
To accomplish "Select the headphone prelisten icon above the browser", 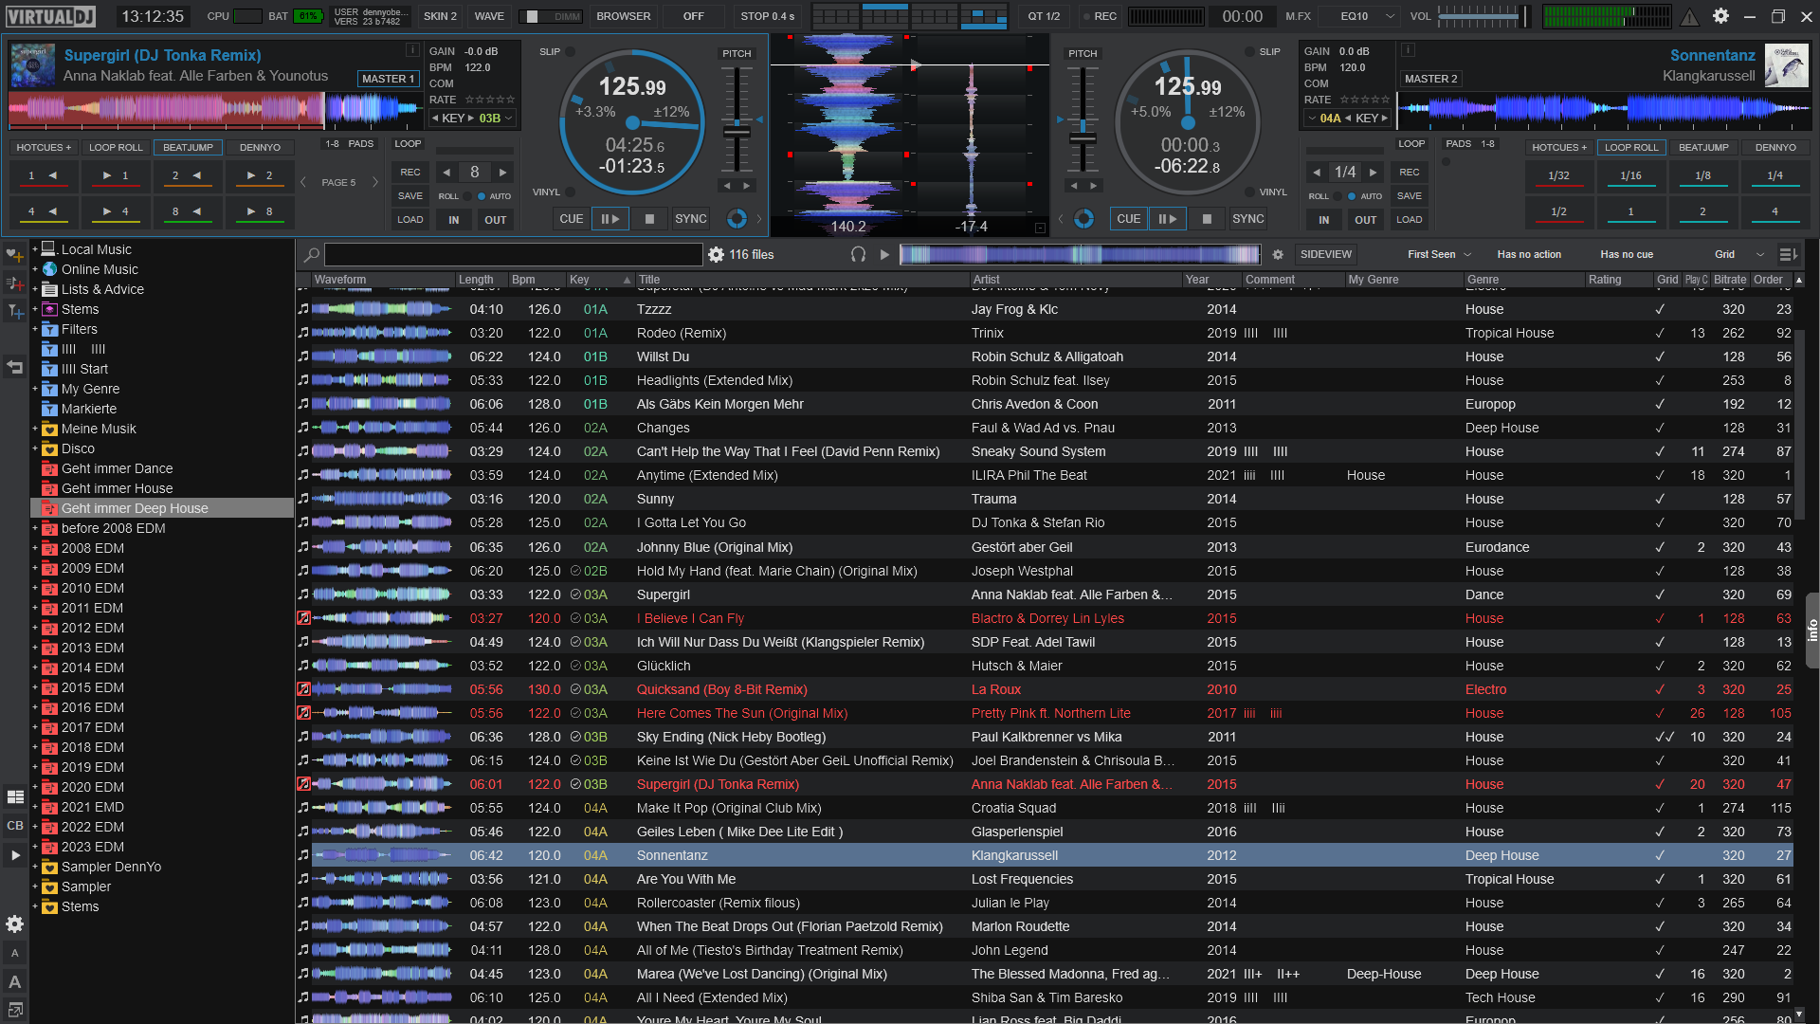I will click(858, 254).
